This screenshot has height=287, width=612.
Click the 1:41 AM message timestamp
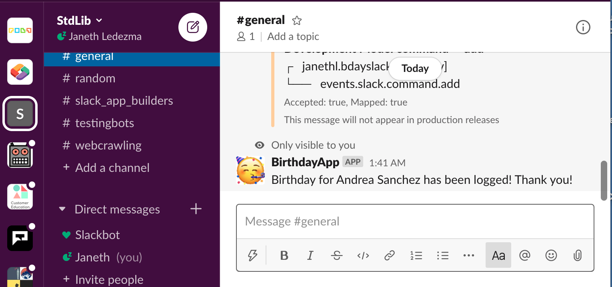point(387,163)
